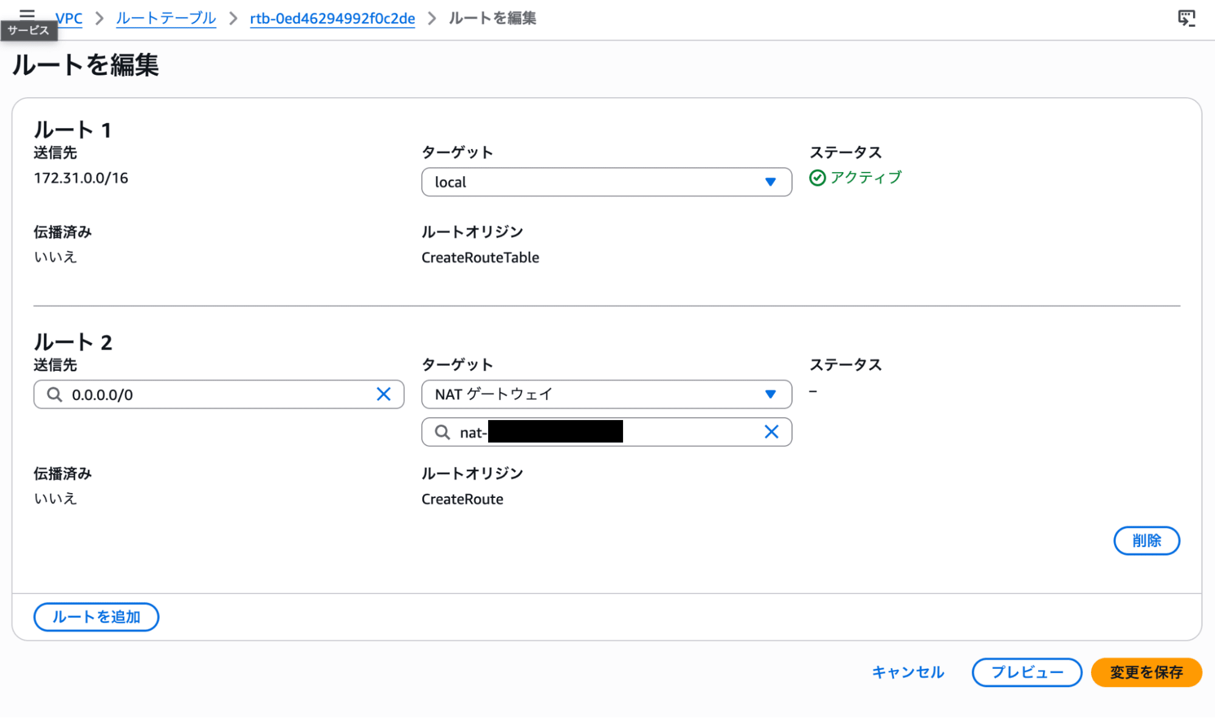1215x718 pixels.
Task: Clear the NAT gateway ID with X icon
Action: pos(771,432)
